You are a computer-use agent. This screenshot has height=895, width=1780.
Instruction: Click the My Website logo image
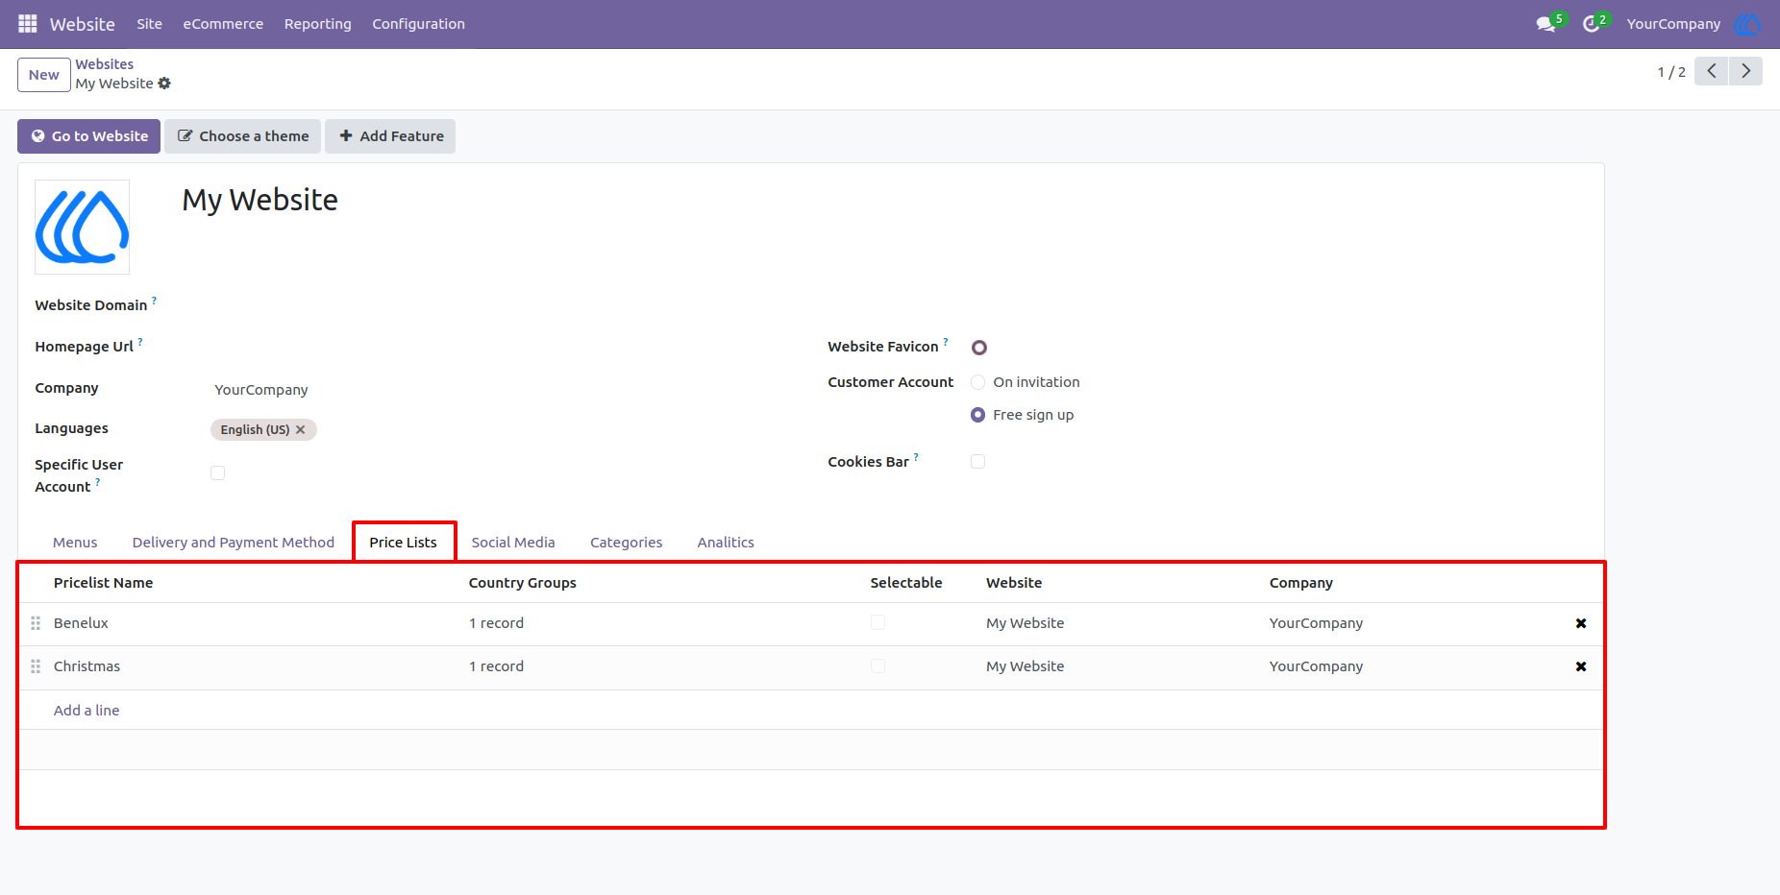pyautogui.click(x=83, y=228)
